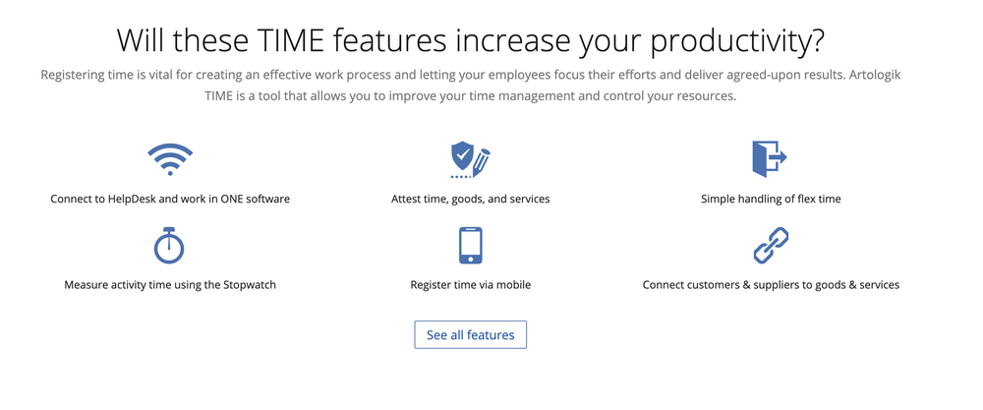Image resolution: width=983 pixels, height=410 pixels.
Task: Click 'Connect customers & suppliers to goods & services'
Action: click(771, 285)
